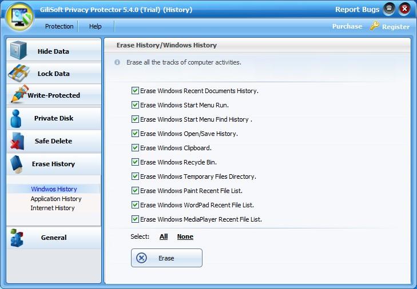Click the Purchase link
This screenshot has height=289, width=417.
click(x=347, y=26)
